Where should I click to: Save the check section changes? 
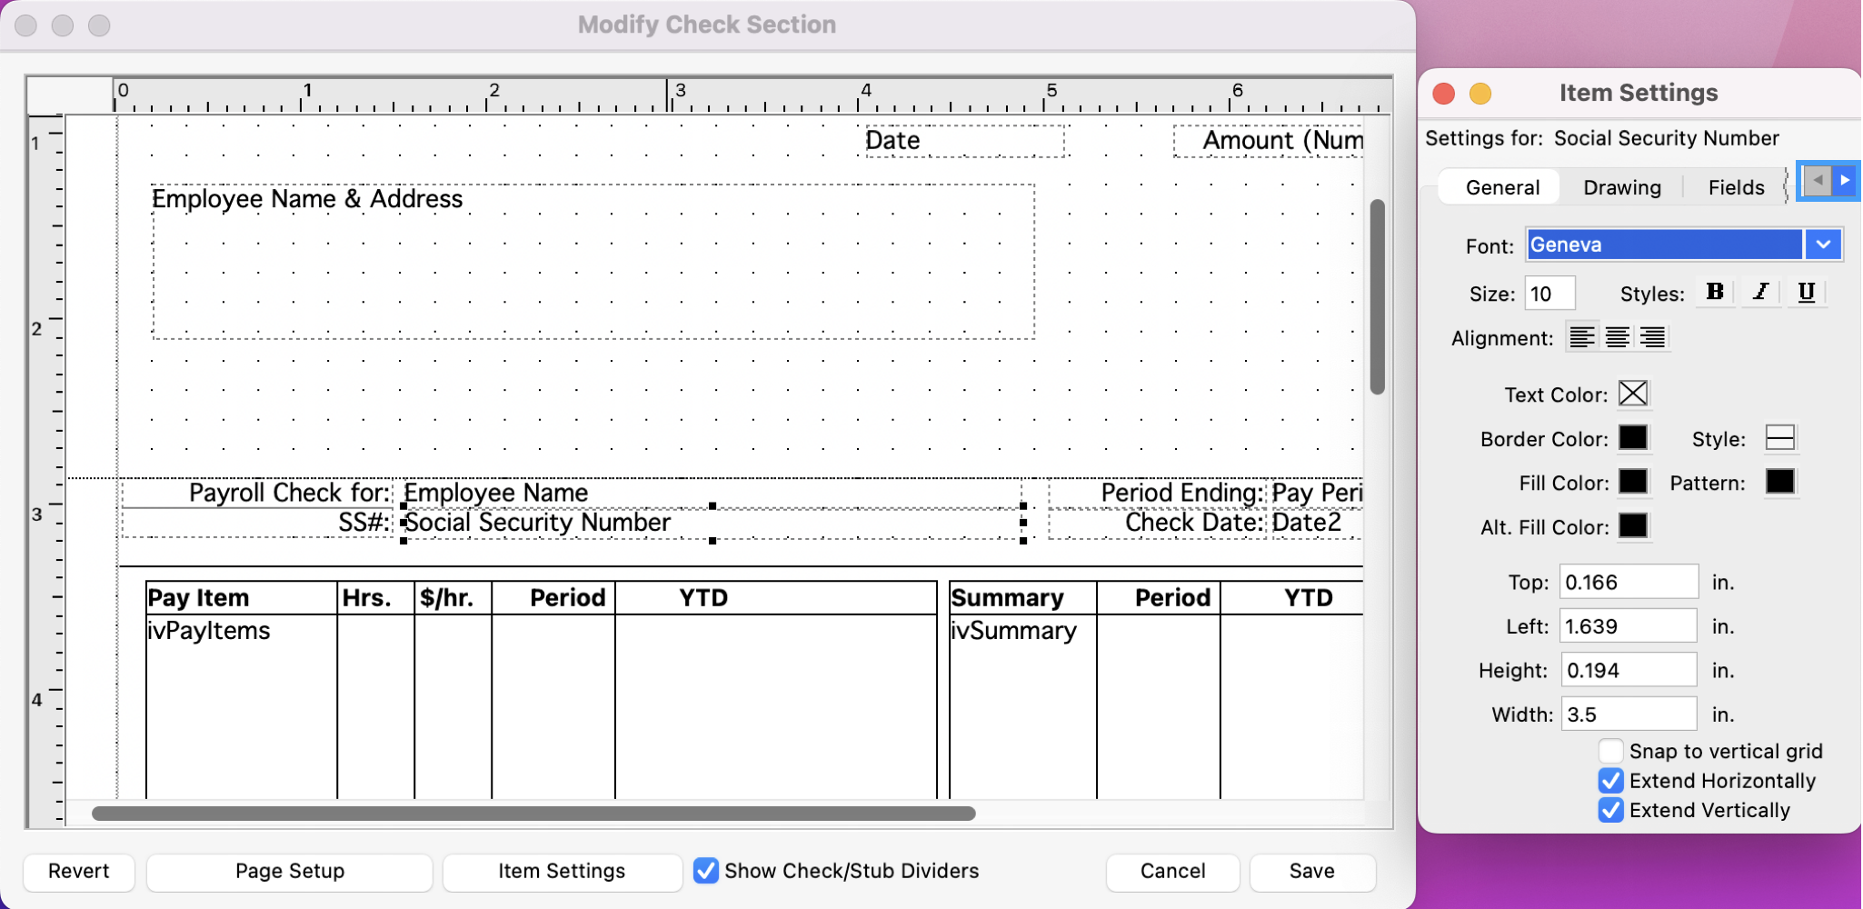pyautogui.click(x=1311, y=871)
